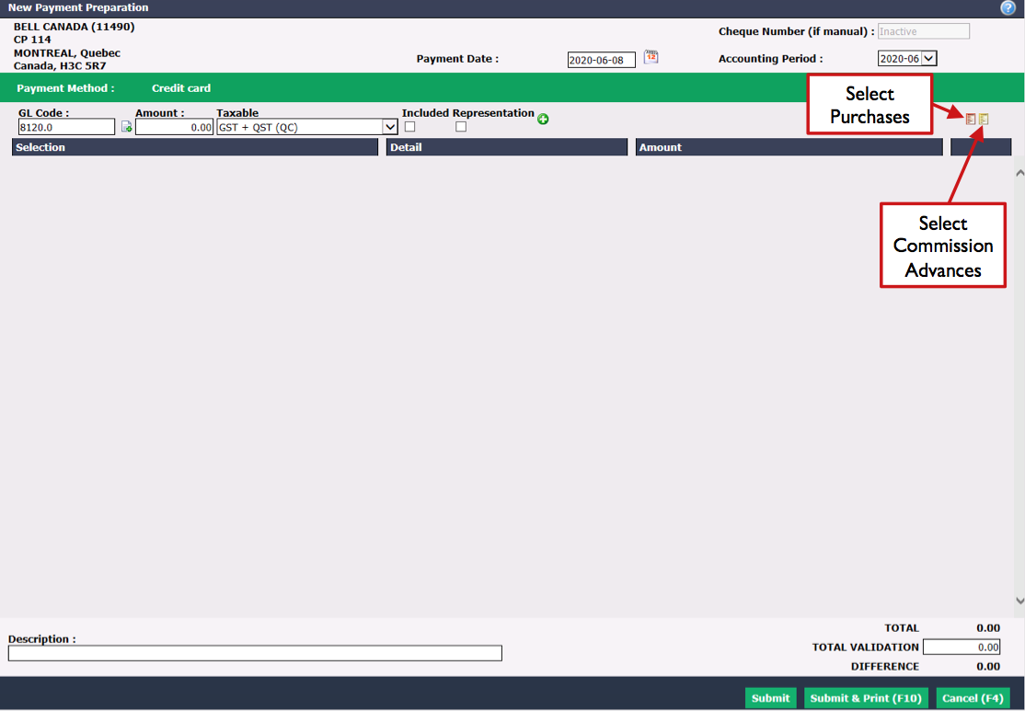Select the GL Code input field
Viewport: 1025px width, 711px height.
[66, 127]
